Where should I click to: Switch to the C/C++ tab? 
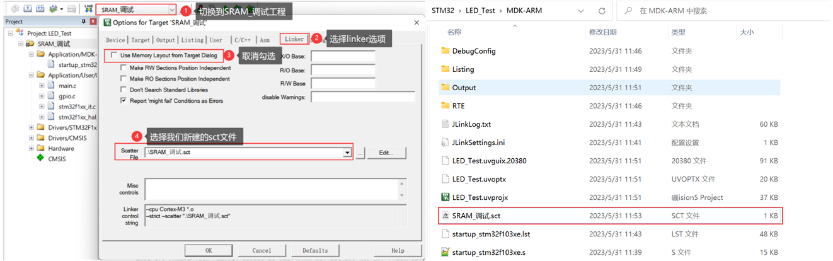tap(243, 40)
